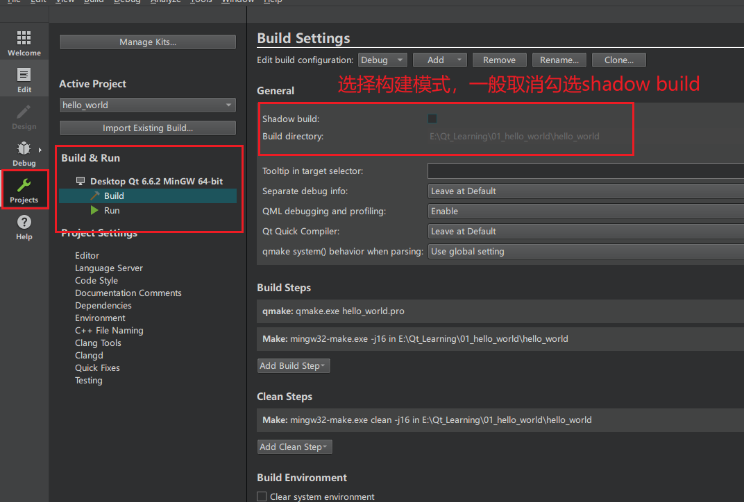Expand the Debug build configuration dropdown
Screen dimensions: 744x502
click(x=382, y=60)
